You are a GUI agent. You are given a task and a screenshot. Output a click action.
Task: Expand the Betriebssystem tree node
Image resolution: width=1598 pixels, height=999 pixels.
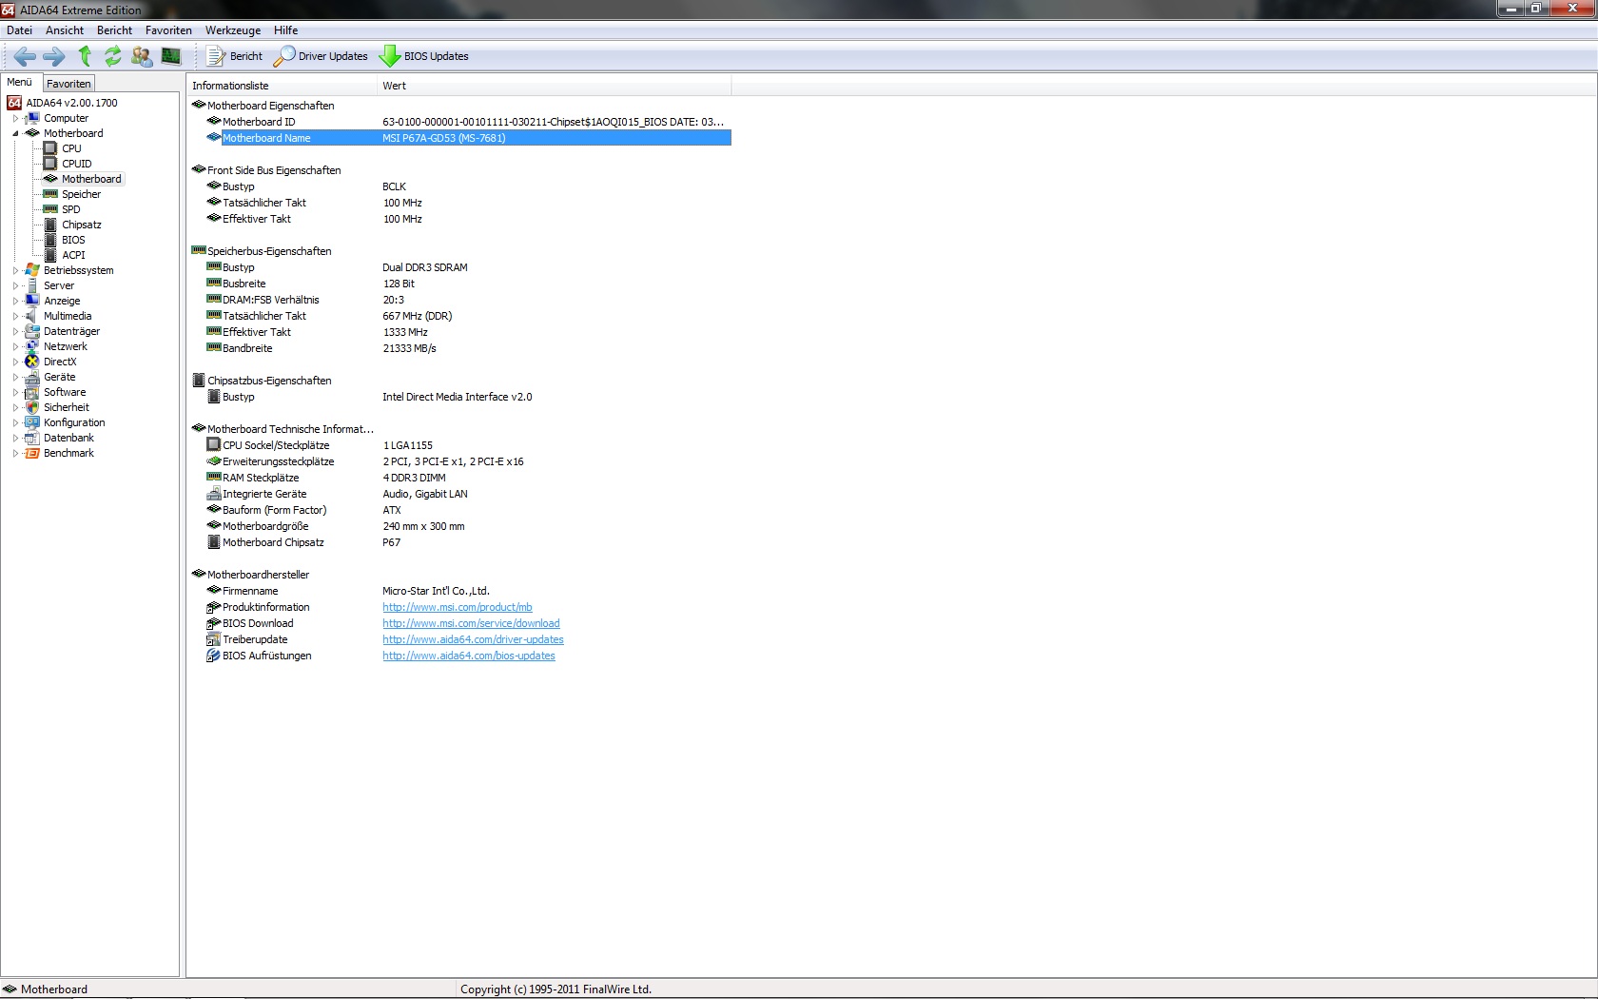(15, 270)
